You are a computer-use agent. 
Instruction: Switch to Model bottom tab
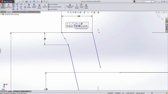click(x=10, y=91)
